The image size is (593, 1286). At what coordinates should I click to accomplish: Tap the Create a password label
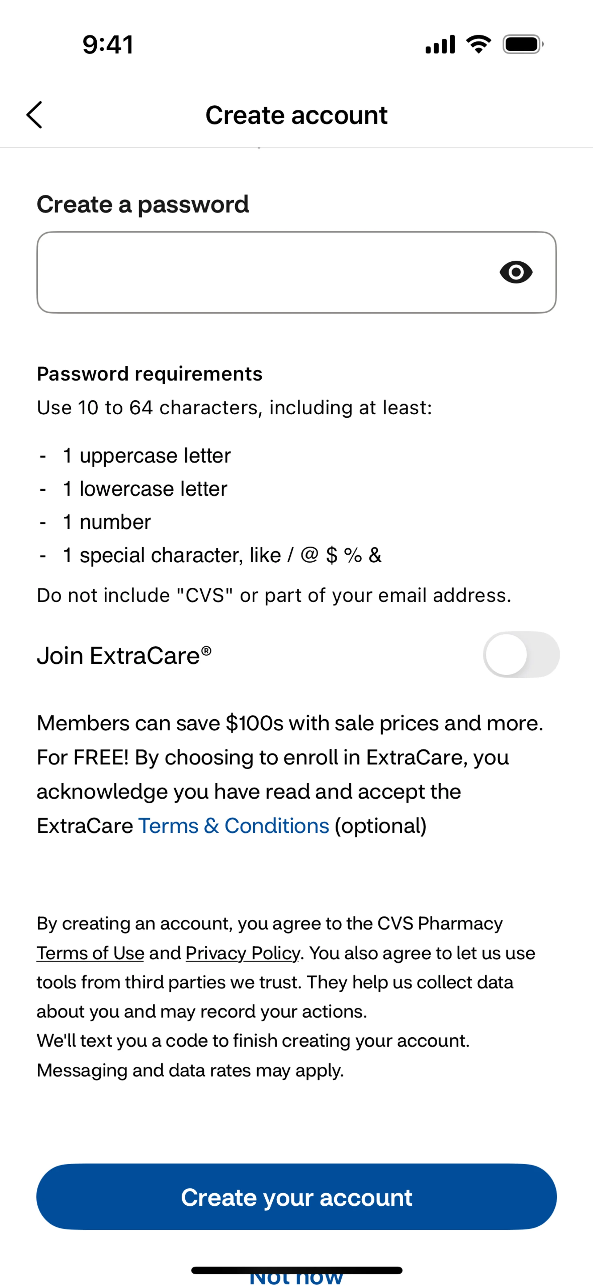click(x=143, y=204)
